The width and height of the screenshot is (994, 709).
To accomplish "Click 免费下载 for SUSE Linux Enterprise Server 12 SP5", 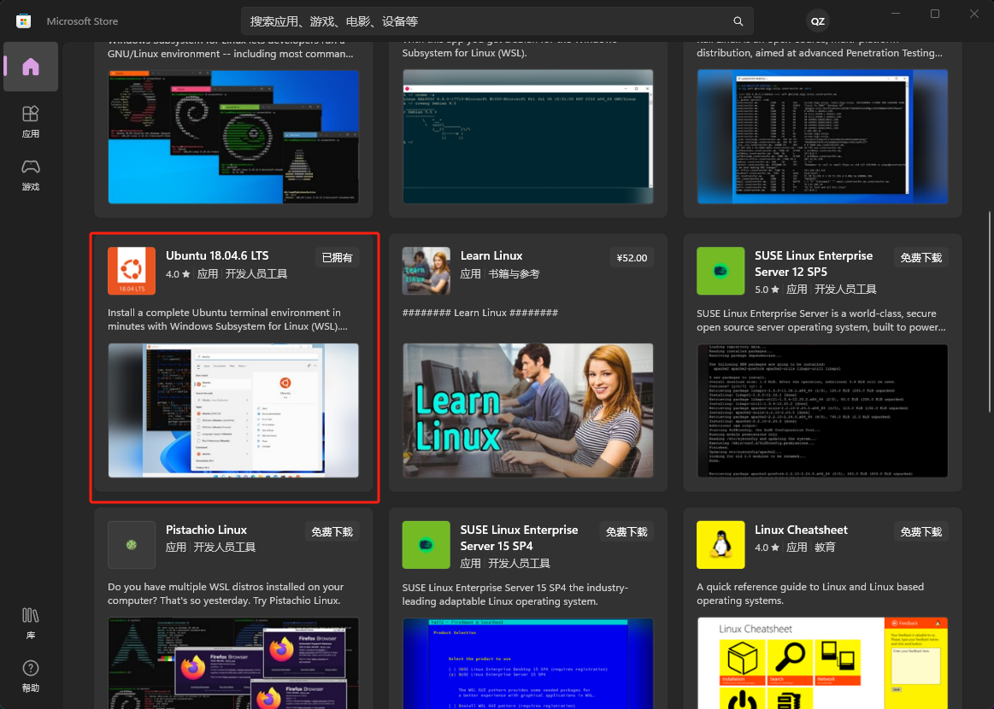I will tap(921, 258).
